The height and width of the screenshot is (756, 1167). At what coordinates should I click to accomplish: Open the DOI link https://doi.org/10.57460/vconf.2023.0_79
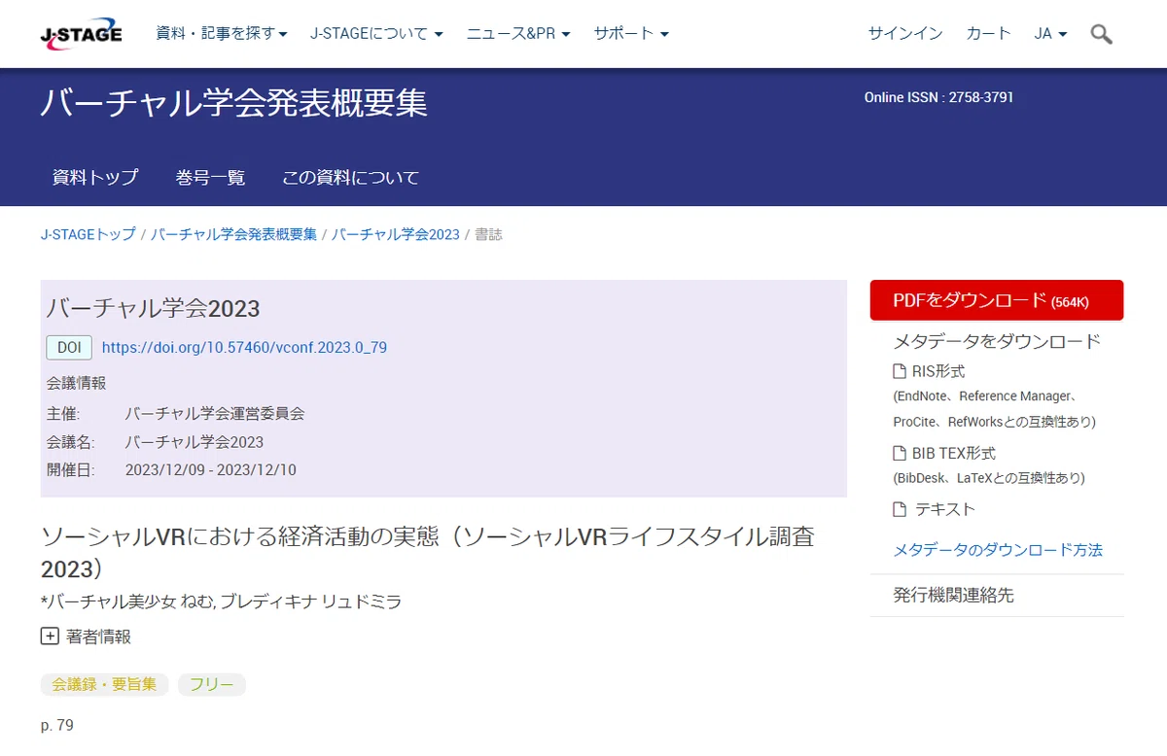pos(244,347)
